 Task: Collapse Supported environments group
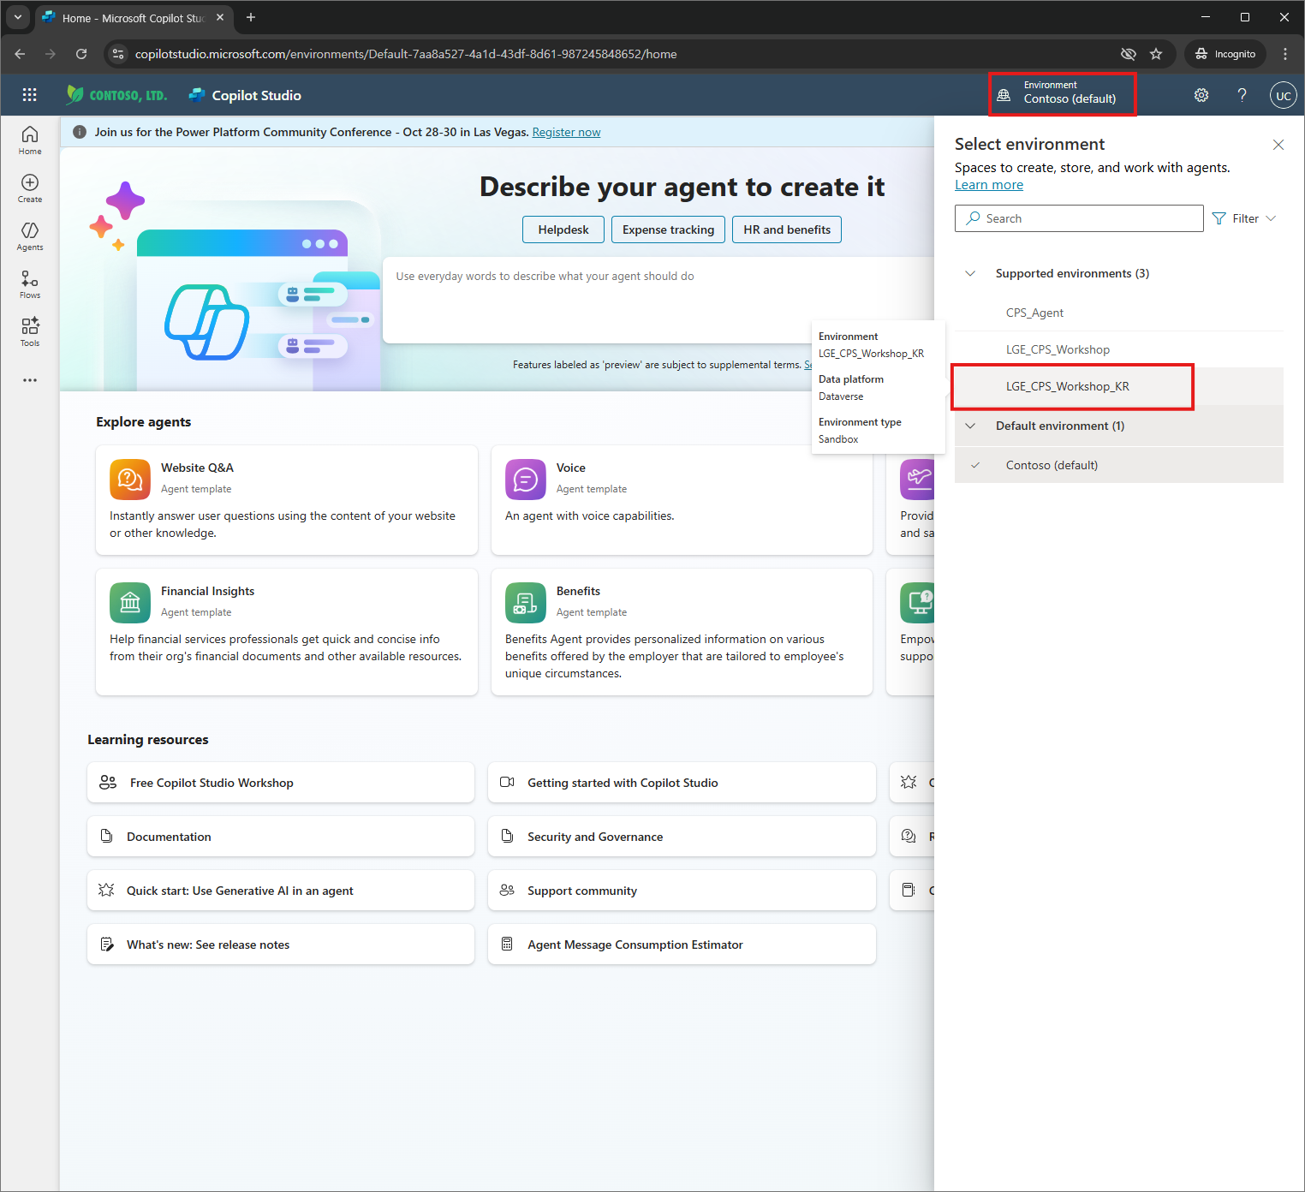click(x=970, y=273)
